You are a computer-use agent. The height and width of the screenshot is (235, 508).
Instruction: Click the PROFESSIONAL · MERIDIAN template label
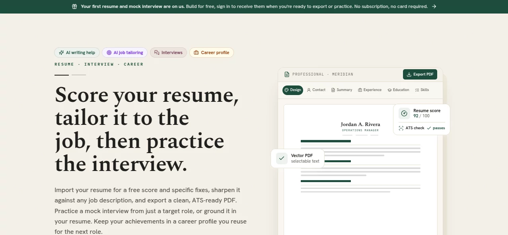[323, 74]
